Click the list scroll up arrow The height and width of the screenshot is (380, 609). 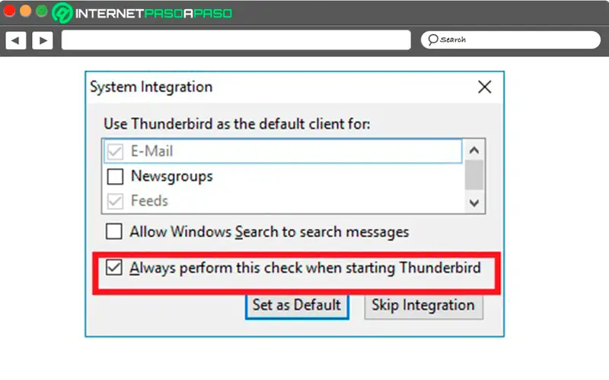473,150
